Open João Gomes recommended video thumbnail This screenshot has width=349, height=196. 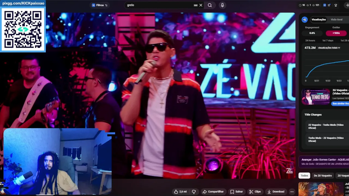point(321,189)
